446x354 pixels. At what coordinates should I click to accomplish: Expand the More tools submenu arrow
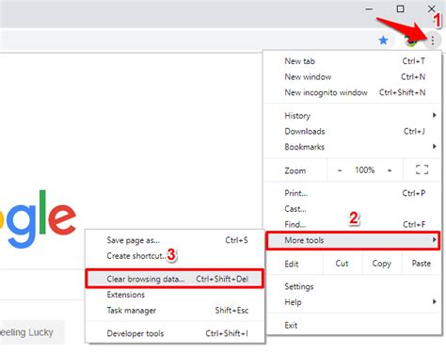435,240
